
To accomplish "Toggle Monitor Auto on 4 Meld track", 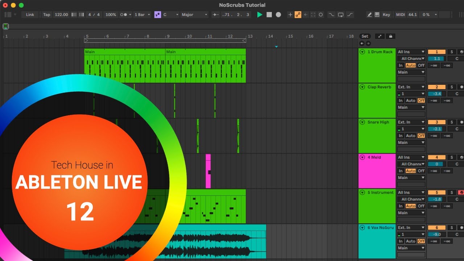I will 410,171.
